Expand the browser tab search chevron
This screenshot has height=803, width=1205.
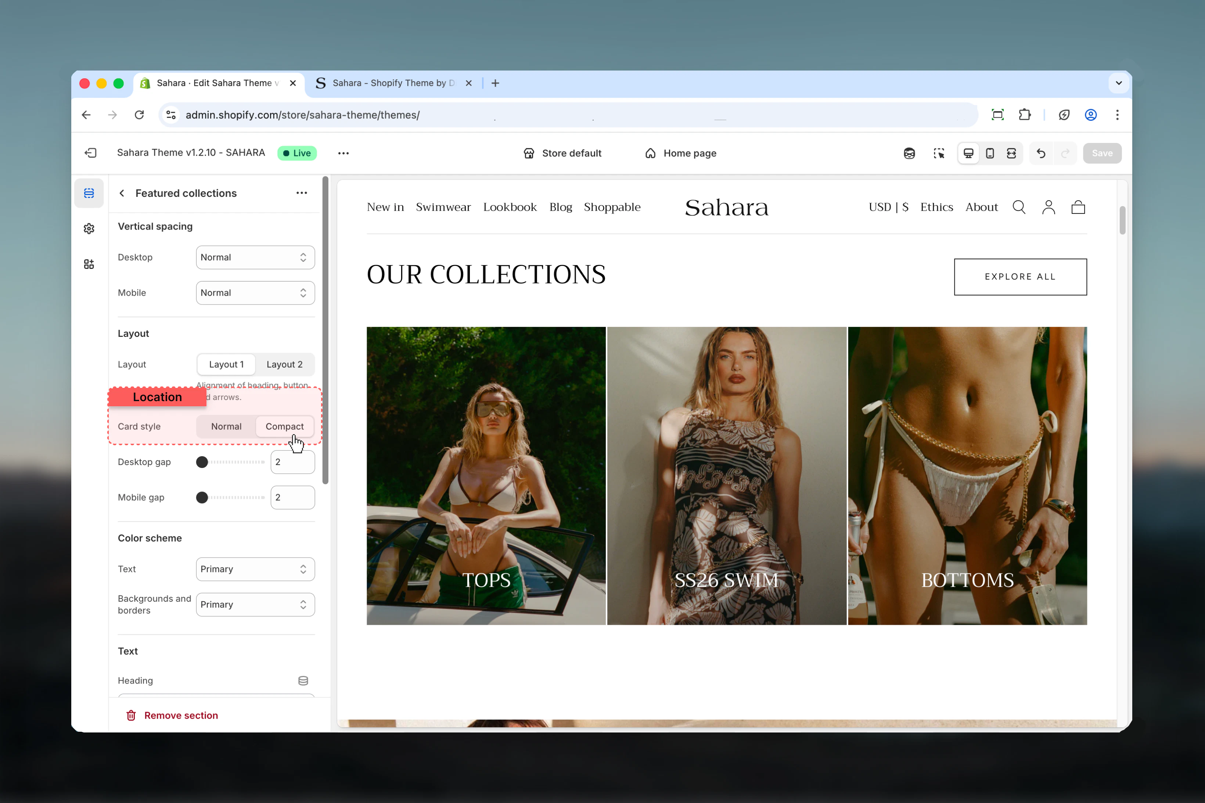point(1119,83)
